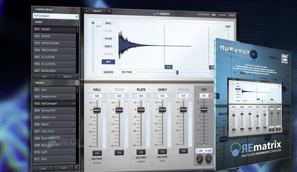The width and height of the screenshot is (297, 172).
Task: Turn the dry L 100 pan knob
Action: [x=200, y=158]
